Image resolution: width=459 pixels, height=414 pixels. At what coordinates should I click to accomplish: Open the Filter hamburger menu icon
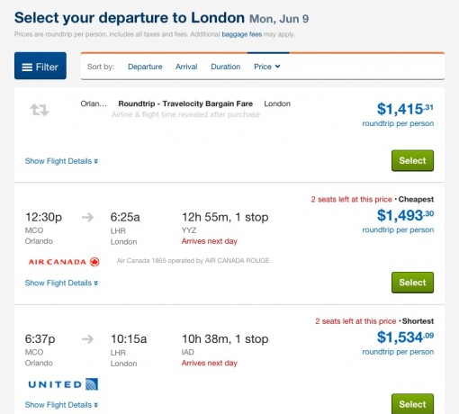tap(27, 67)
